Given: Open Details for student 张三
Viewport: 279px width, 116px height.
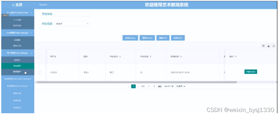Looking at the screenshot, I should (251, 72).
